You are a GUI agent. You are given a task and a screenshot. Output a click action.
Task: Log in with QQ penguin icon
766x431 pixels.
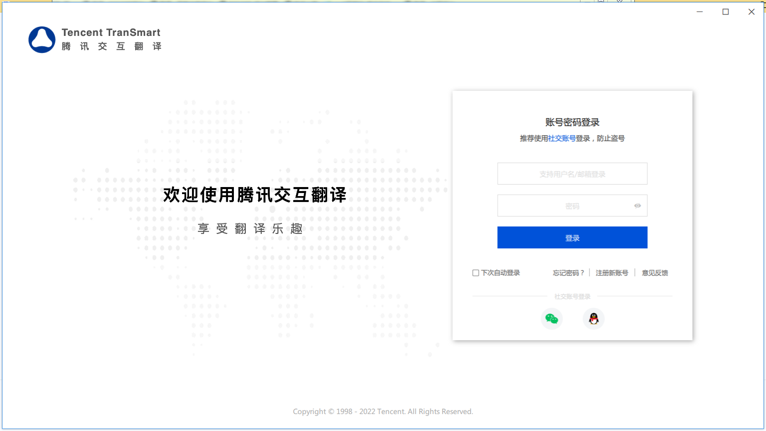pyautogui.click(x=593, y=319)
